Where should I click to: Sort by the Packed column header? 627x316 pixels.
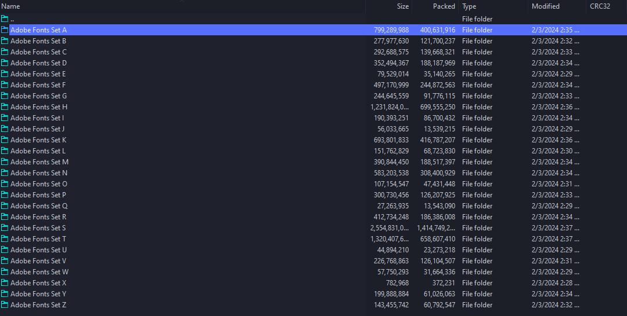click(444, 6)
